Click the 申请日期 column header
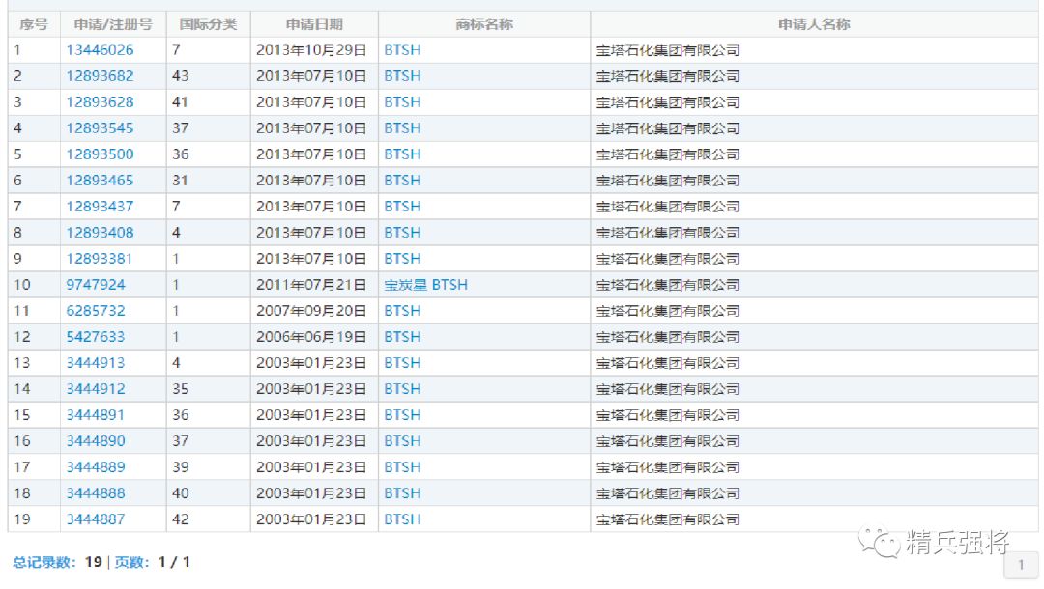Viewport: 1044px width, 589px height. tap(314, 24)
